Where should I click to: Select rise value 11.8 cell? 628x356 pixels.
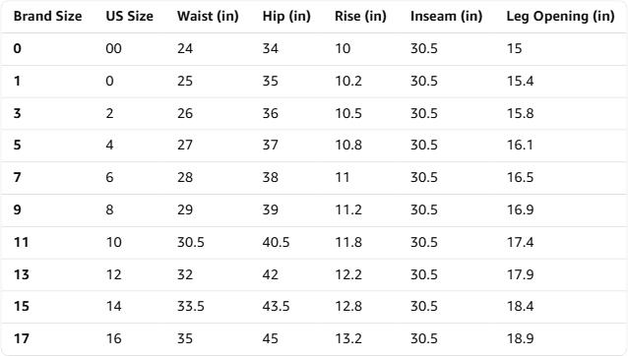(348, 242)
